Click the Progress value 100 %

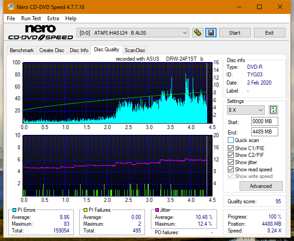click(x=275, y=217)
